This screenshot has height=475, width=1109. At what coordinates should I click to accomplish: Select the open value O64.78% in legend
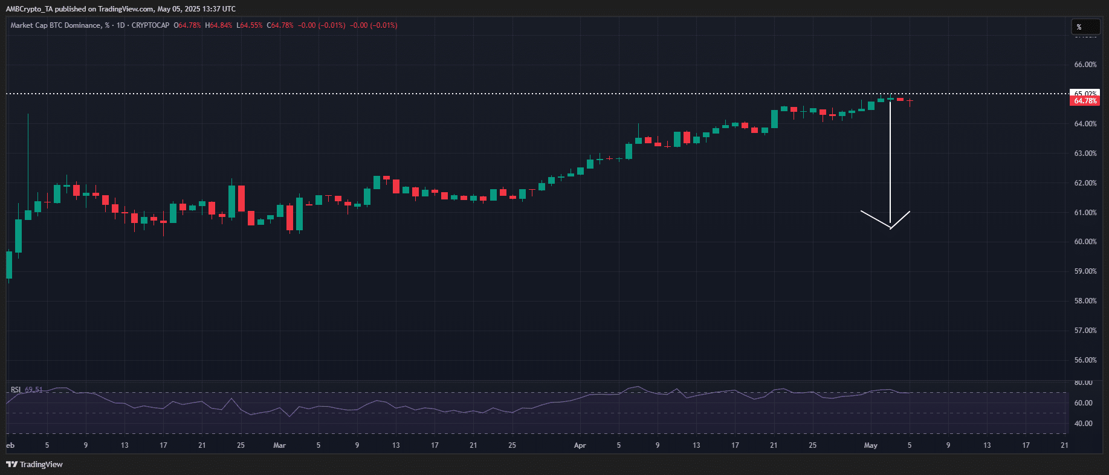[187, 25]
